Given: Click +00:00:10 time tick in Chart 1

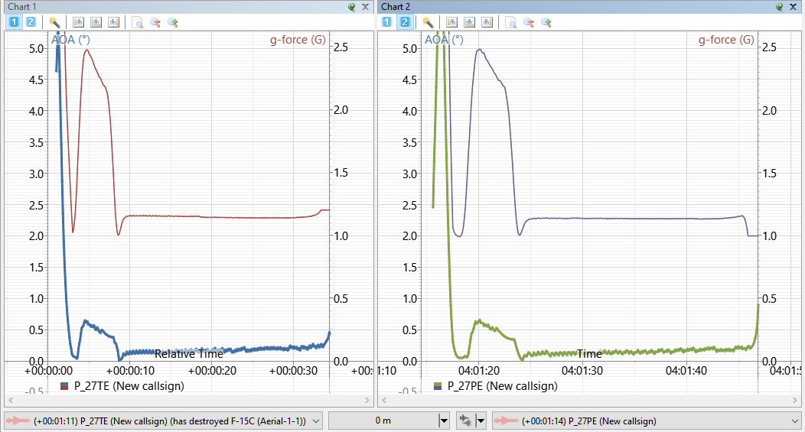Looking at the screenshot, I should [x=130, y=370].
